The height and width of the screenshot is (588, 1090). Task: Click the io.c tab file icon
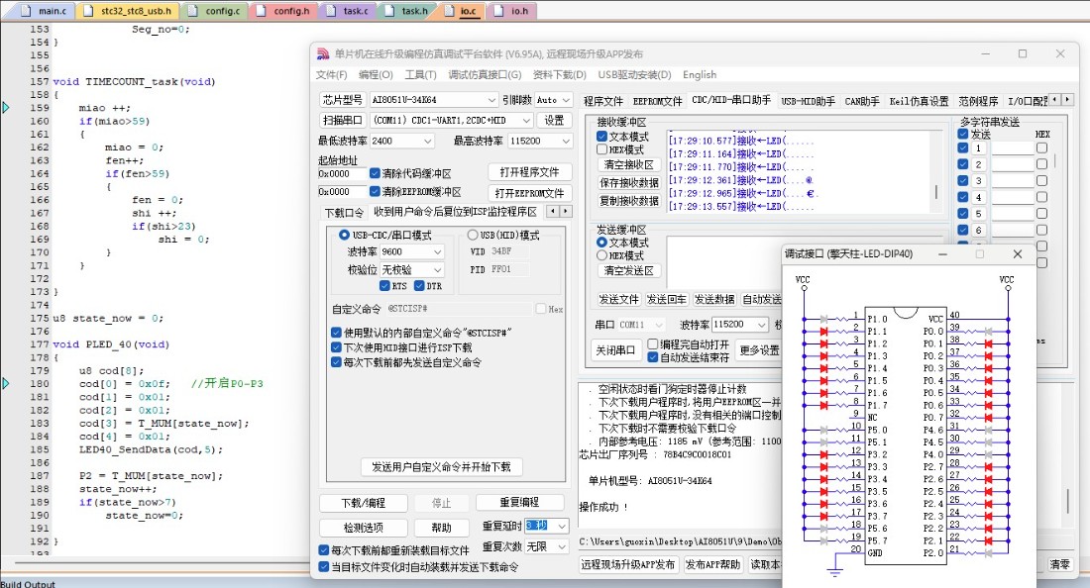pyautogui.click(x=451, y=11)
